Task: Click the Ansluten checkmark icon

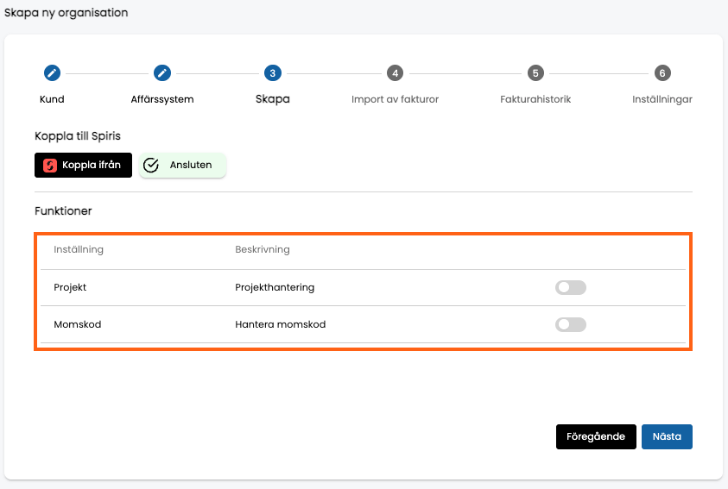Action: 151,165
